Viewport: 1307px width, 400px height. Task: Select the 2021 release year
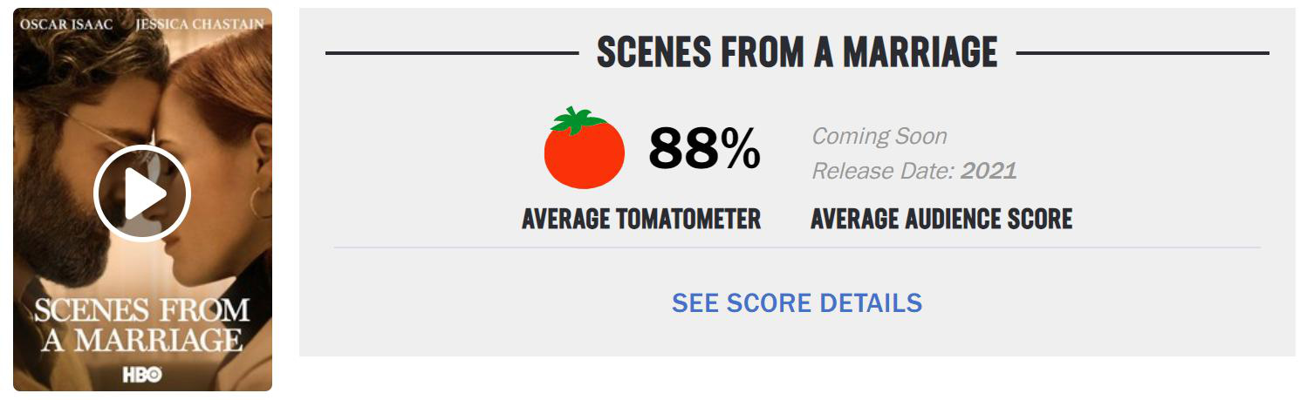click(989, 170)
